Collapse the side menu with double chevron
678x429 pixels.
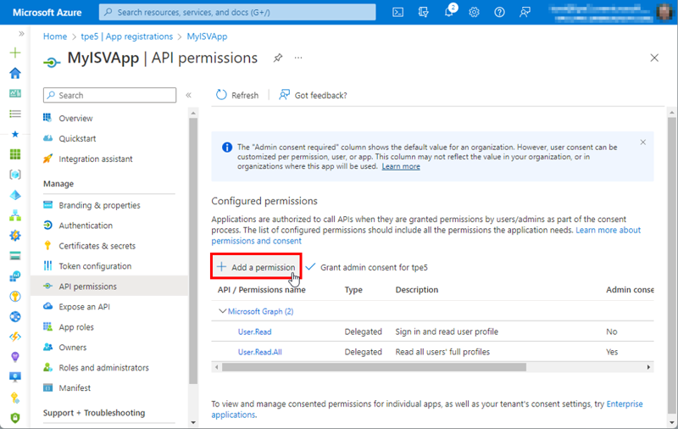188,95
